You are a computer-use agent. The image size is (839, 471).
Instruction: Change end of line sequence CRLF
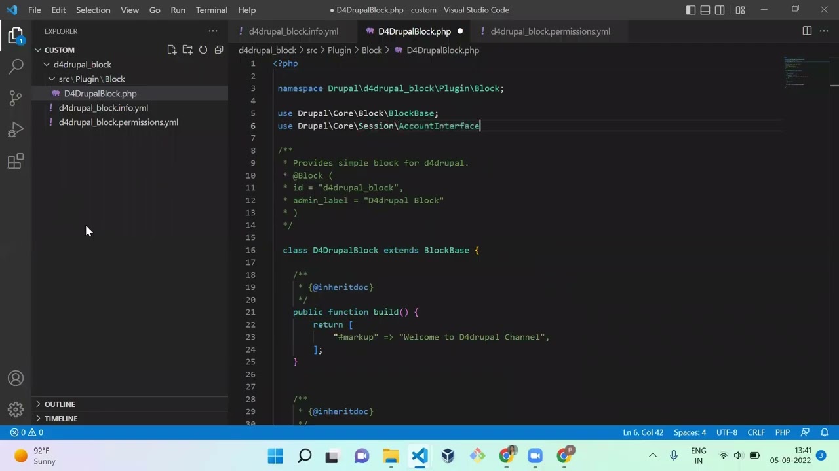pyautogui.click(x=756, y=432)
